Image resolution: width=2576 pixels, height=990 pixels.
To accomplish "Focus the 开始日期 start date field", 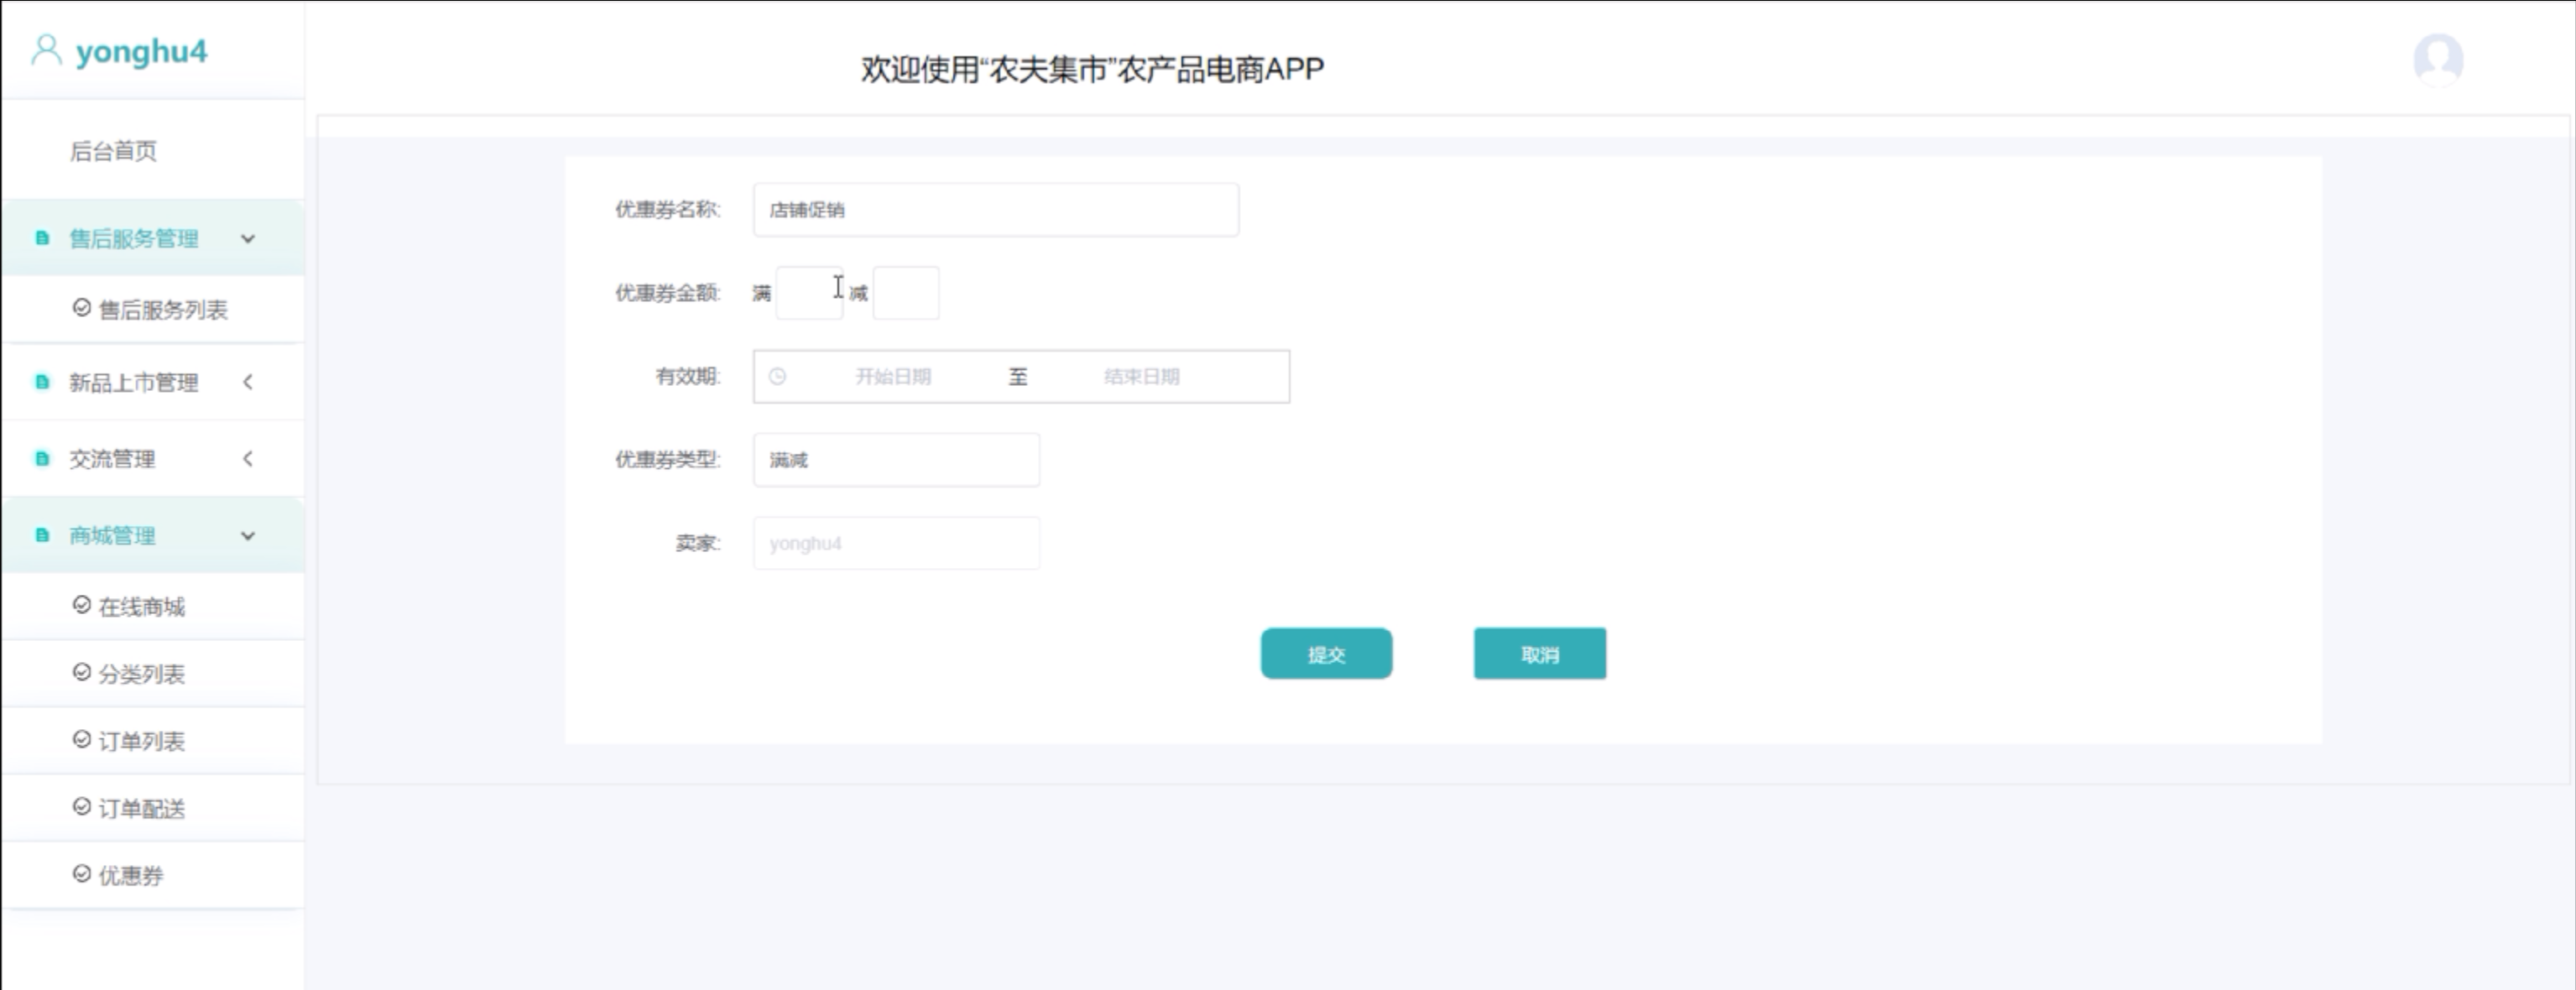I will pyautogui.click(x=892, y=377).
